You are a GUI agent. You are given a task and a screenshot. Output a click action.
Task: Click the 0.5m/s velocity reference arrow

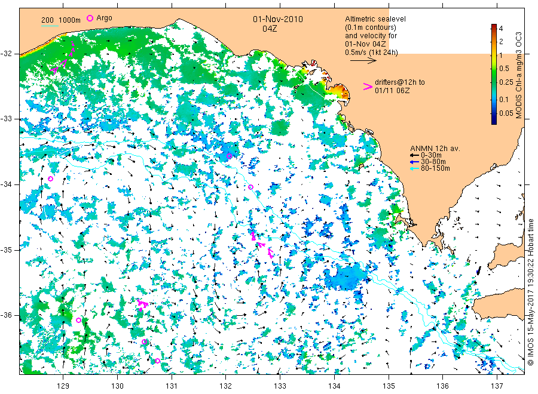coord(363,61)
